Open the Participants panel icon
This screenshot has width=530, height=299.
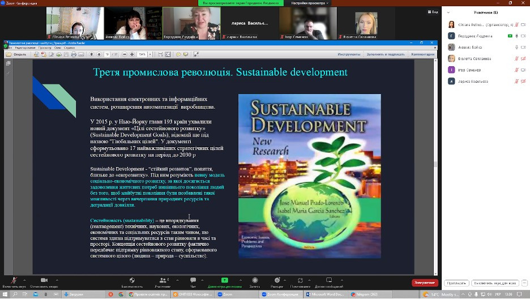[x=162, y=280]
